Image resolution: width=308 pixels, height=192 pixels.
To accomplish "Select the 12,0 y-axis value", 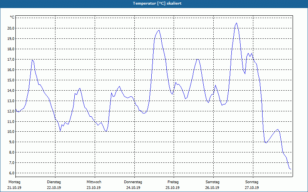I will 11,111.
